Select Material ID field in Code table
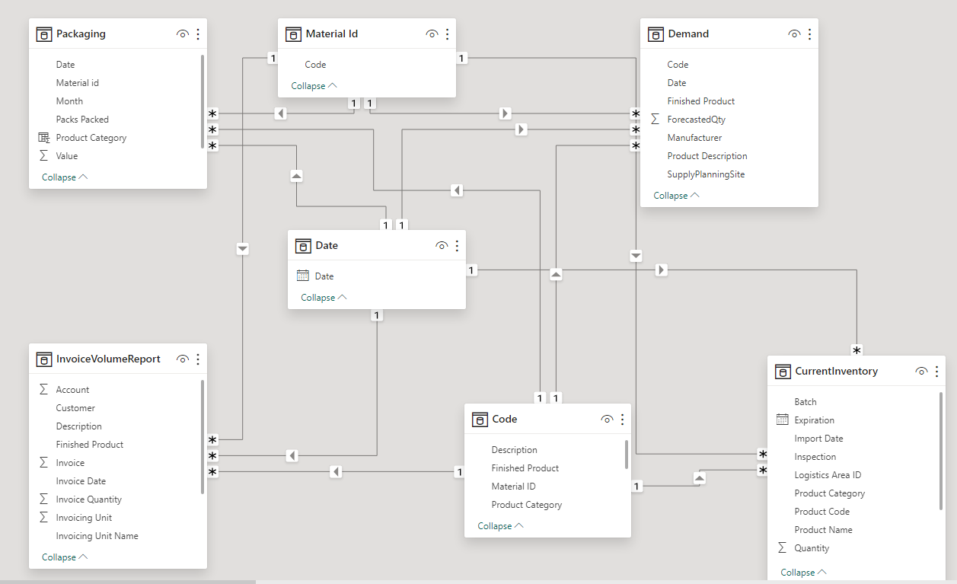Viewport: 957px width, 584px height. click(x=514, y=487)
